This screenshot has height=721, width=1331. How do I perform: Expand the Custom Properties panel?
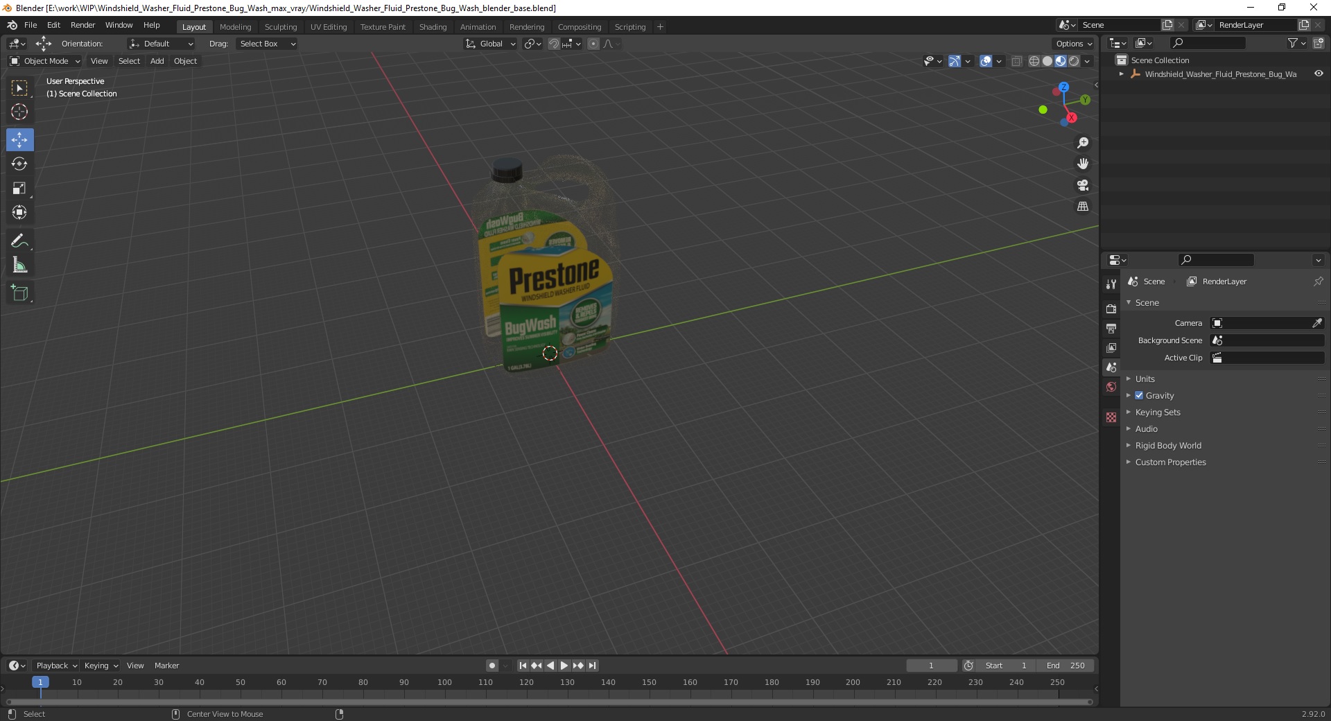click(1170, 462)
